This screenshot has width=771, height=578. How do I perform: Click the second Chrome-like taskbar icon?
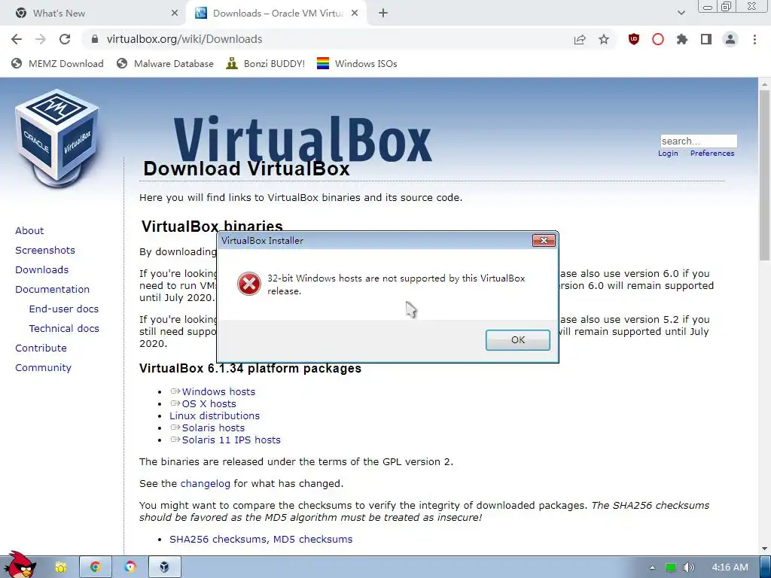[130, 567]
